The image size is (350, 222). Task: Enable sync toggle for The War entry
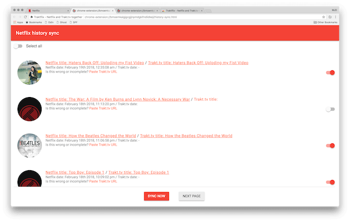coord(330,109)
